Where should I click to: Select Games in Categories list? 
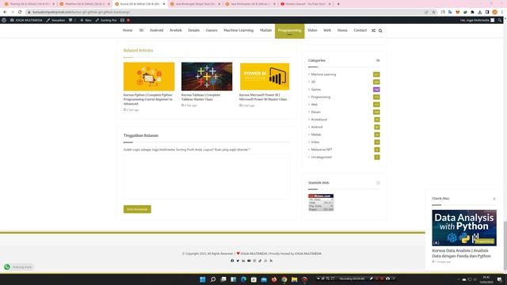tap(316, 89)
